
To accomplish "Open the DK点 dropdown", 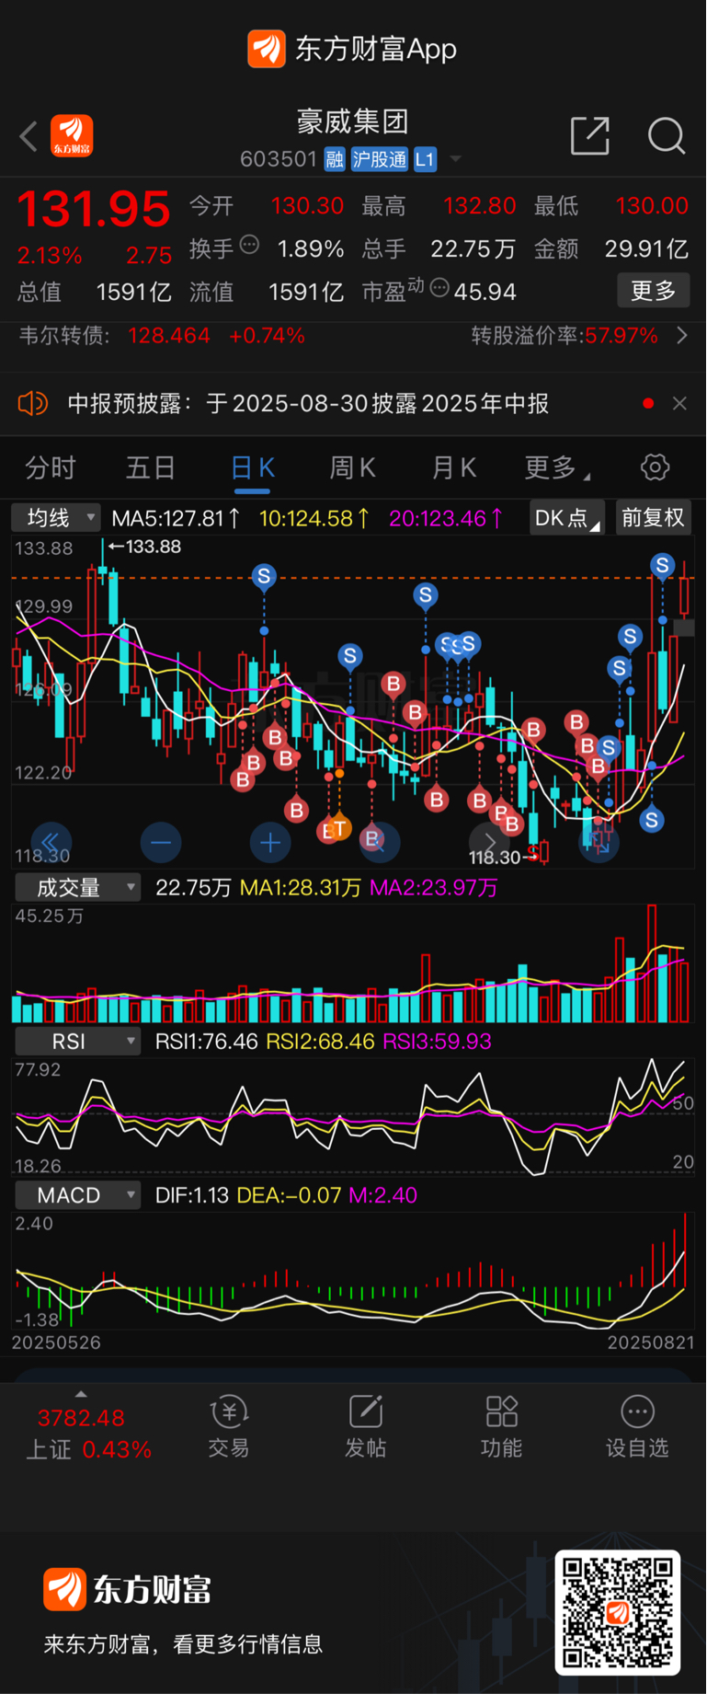I will (567, 518).
